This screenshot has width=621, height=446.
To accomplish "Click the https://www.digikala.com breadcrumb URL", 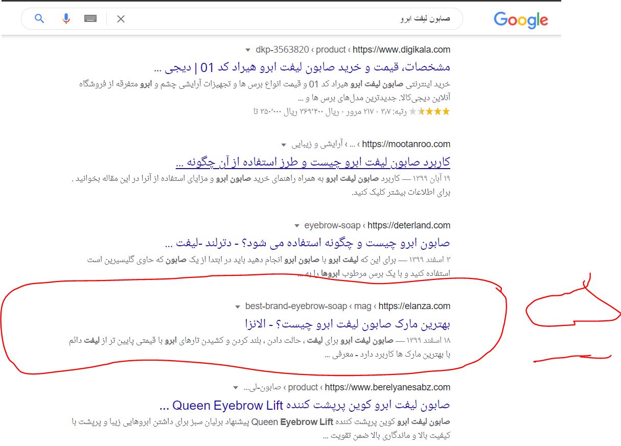I will click(x=402, y=50).
